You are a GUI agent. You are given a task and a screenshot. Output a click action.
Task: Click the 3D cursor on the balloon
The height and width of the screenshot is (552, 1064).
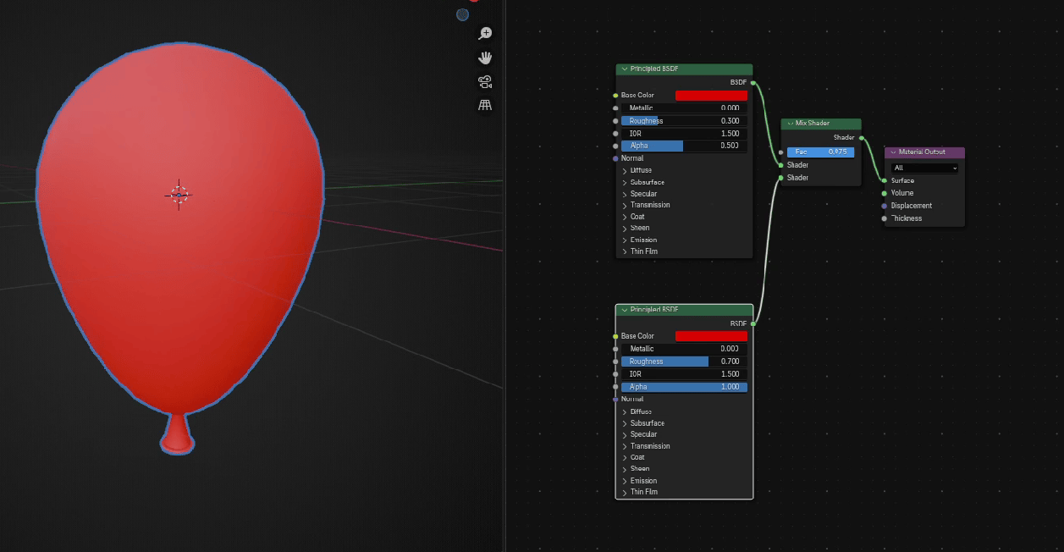(x=179, y=195)
